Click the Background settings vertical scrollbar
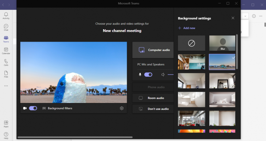The height and width of the screenshot is (141, 266). coord(237,52)
